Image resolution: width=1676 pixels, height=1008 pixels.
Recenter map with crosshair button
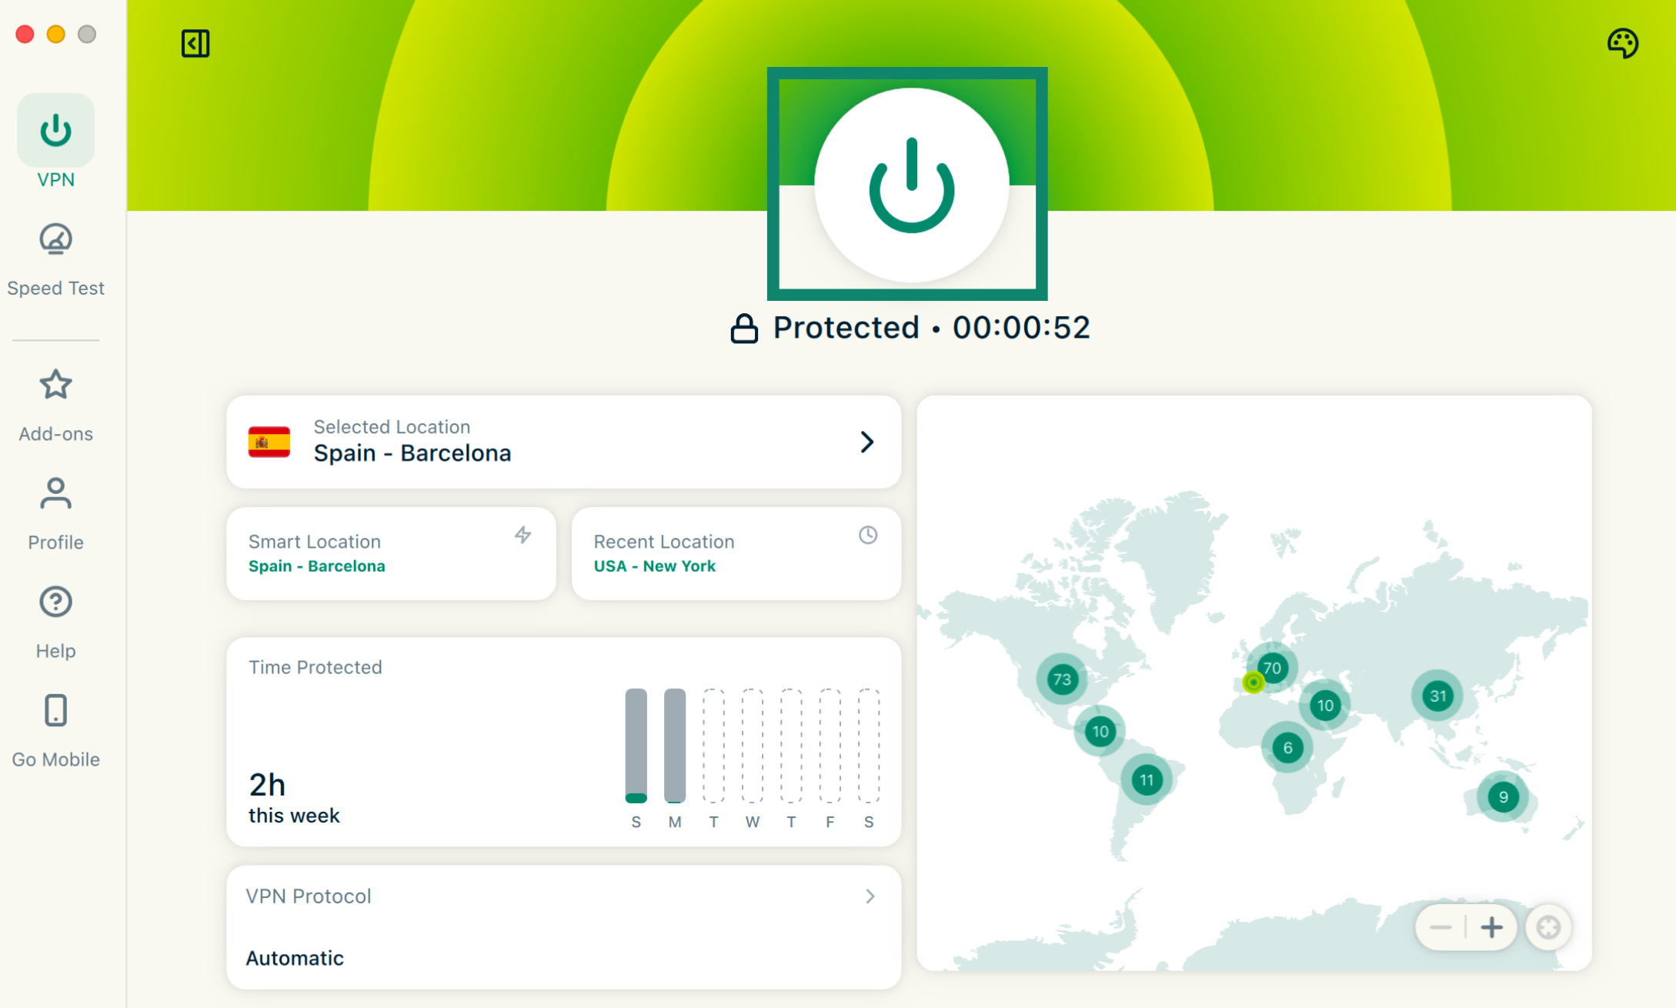tap(1548, 927)
